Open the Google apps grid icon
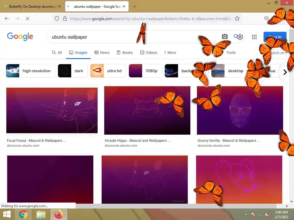Screen dimensions: 294x220 click(254, 37)
